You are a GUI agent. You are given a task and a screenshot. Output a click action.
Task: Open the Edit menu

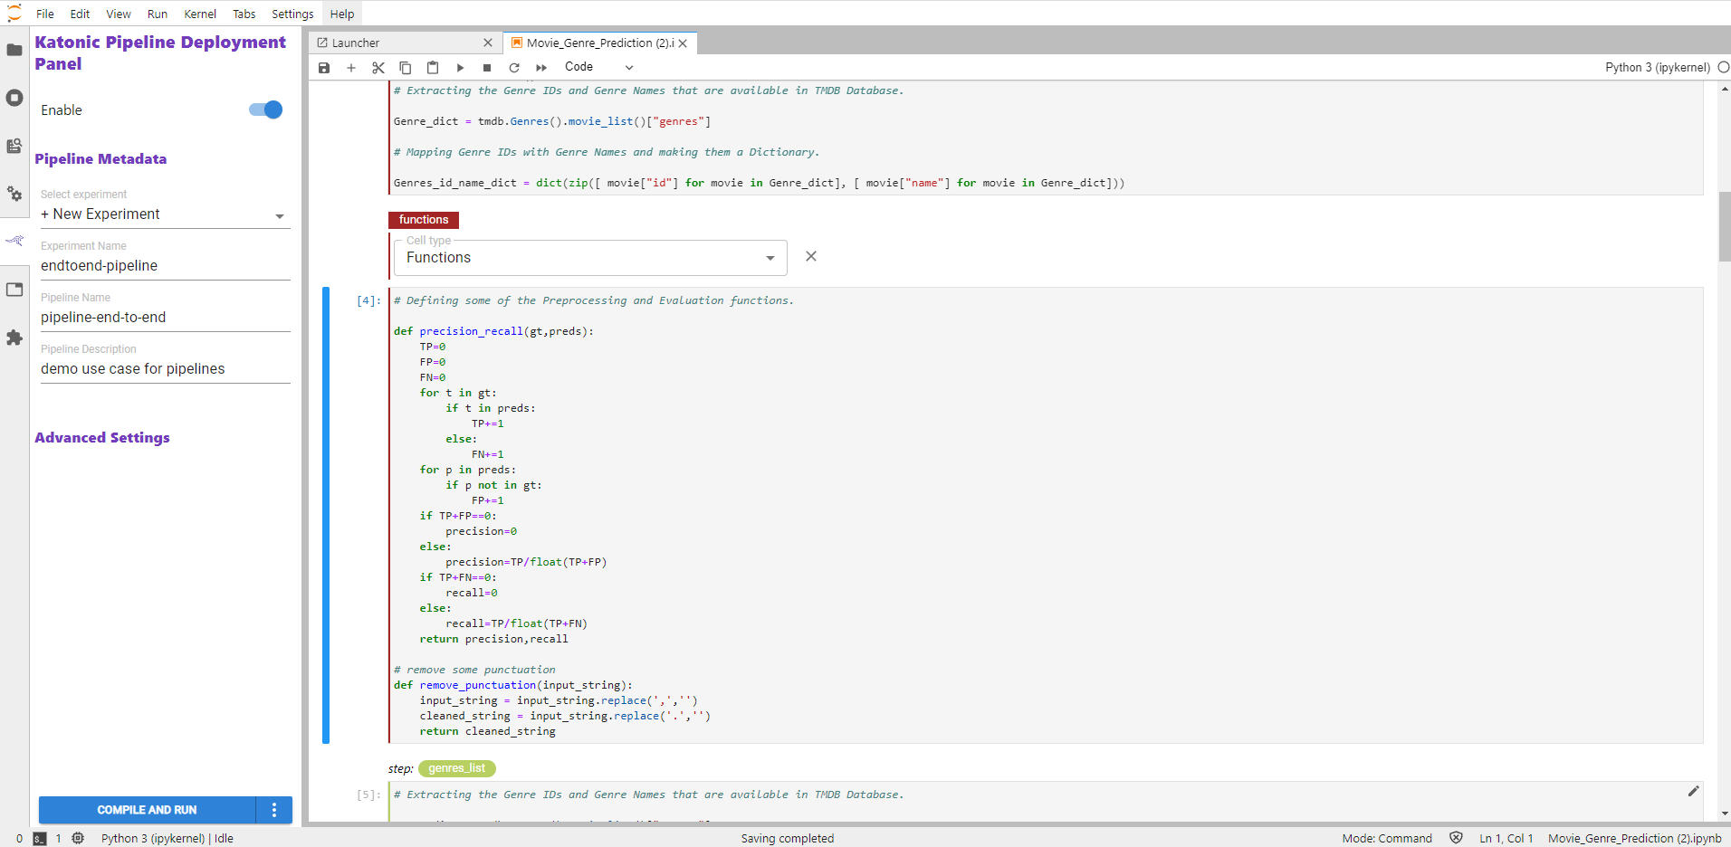[x=81, y=14]
